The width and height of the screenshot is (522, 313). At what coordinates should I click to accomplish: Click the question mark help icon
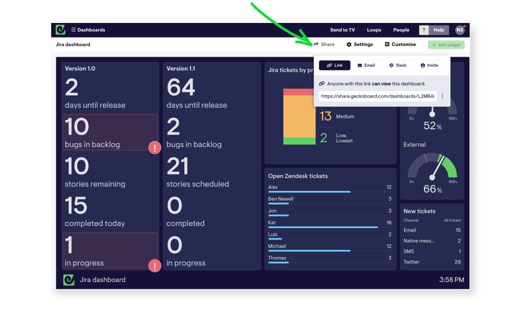coord(424,30)
